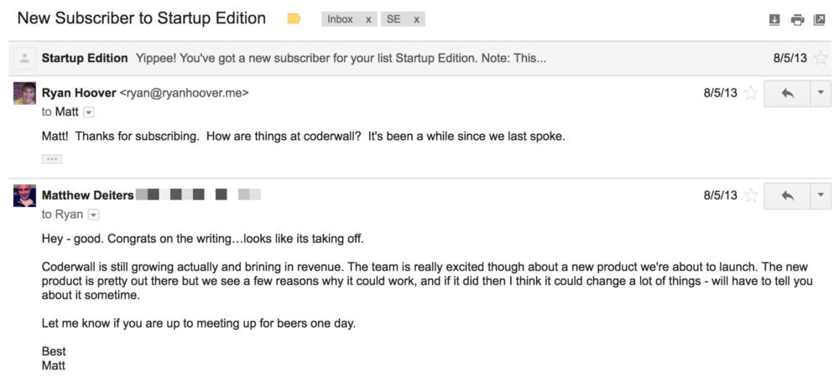Click Matthew Deiters' profile photo

click(24, 195)
